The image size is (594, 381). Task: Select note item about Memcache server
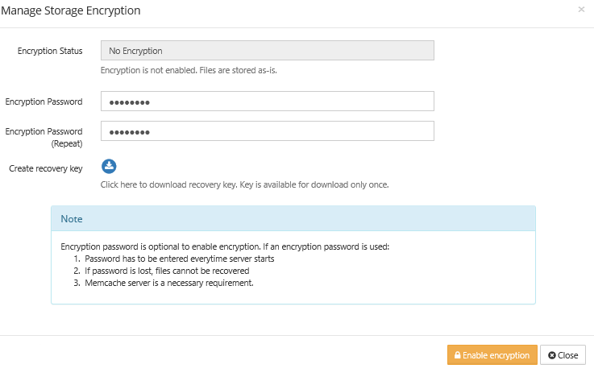(x=169, y=283)
